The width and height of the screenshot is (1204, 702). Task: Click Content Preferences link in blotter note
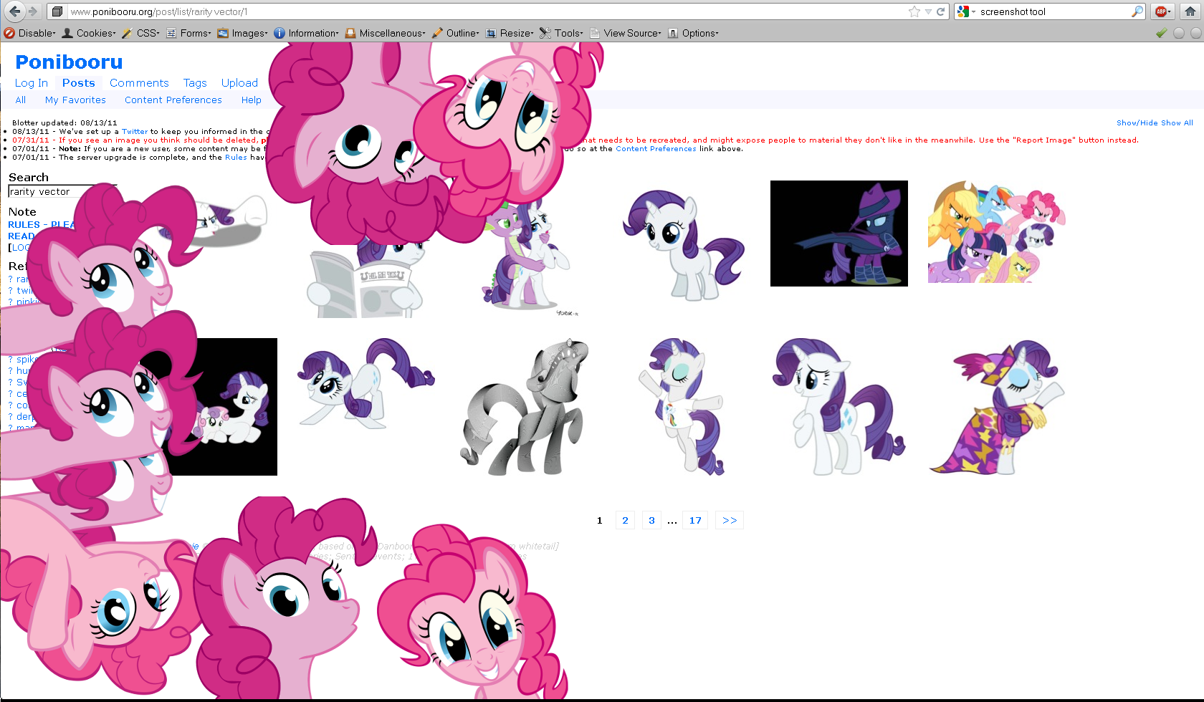coord(656,149)
